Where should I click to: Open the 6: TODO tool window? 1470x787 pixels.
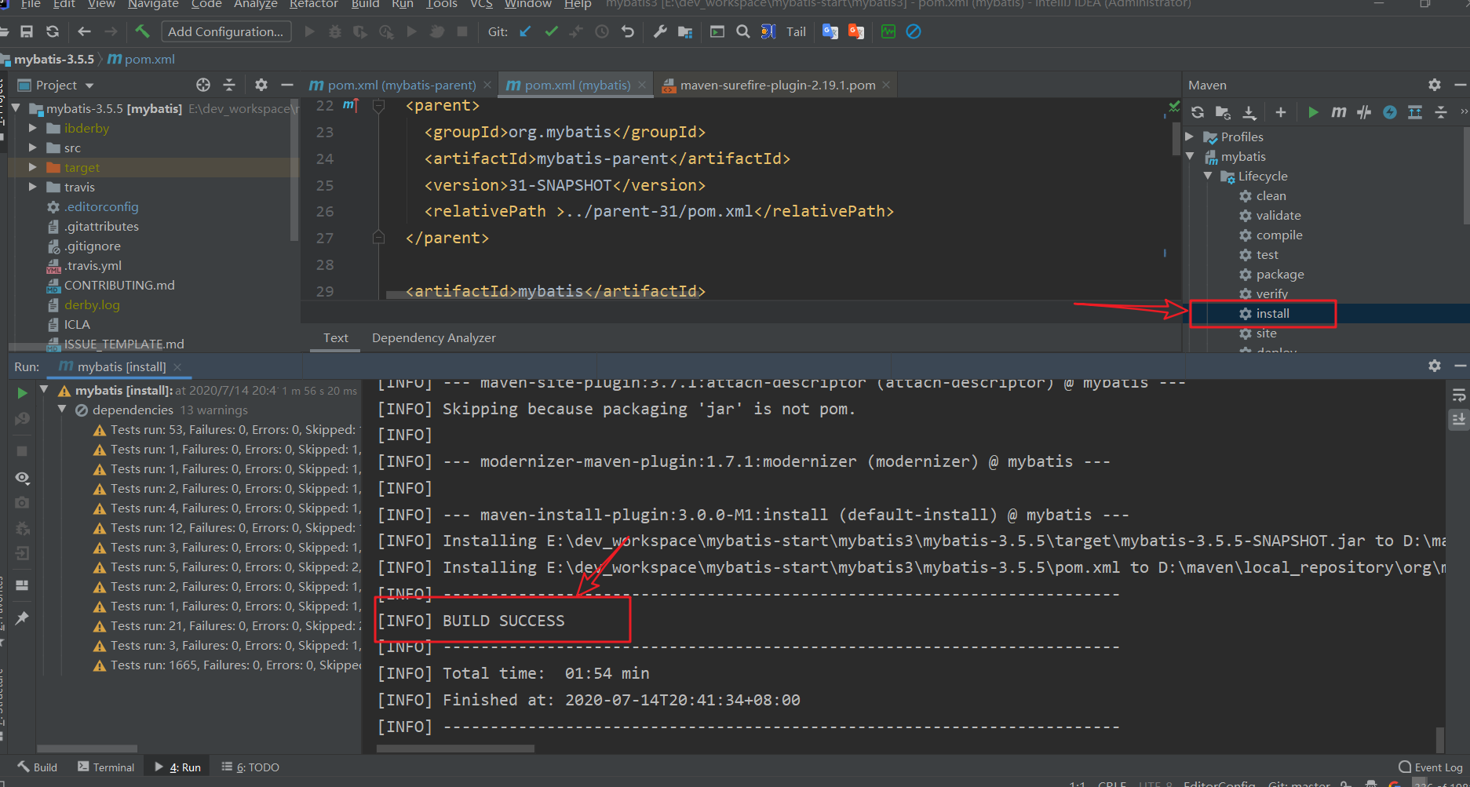pos(250,767)
